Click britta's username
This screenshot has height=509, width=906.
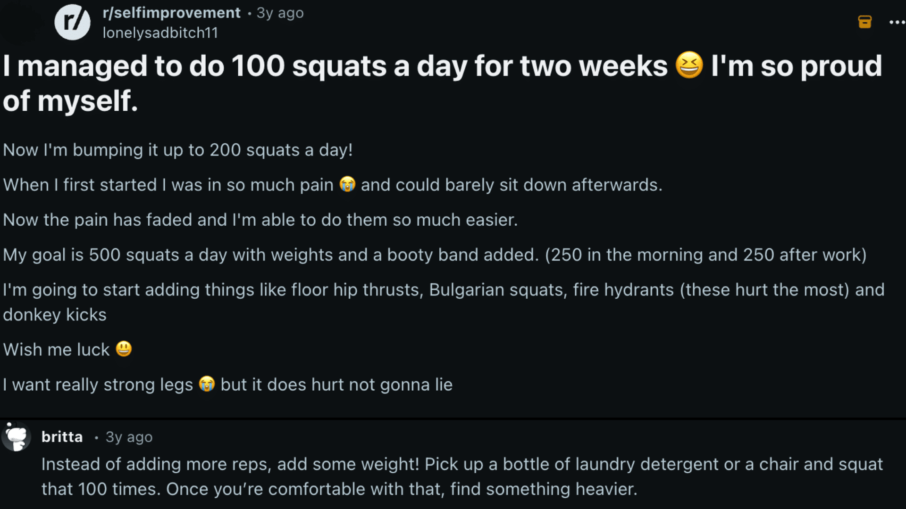click(62, 436)
